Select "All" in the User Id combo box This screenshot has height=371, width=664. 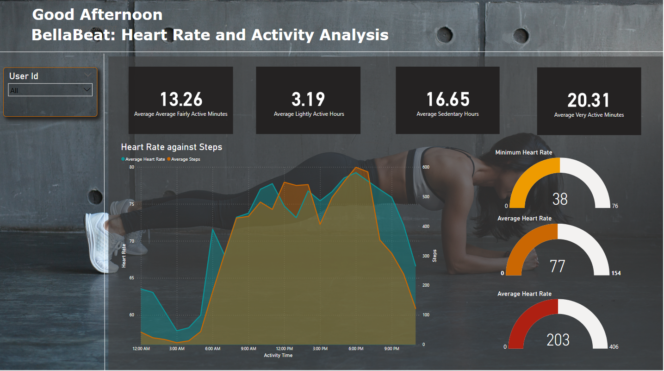(x=46, y=89)
